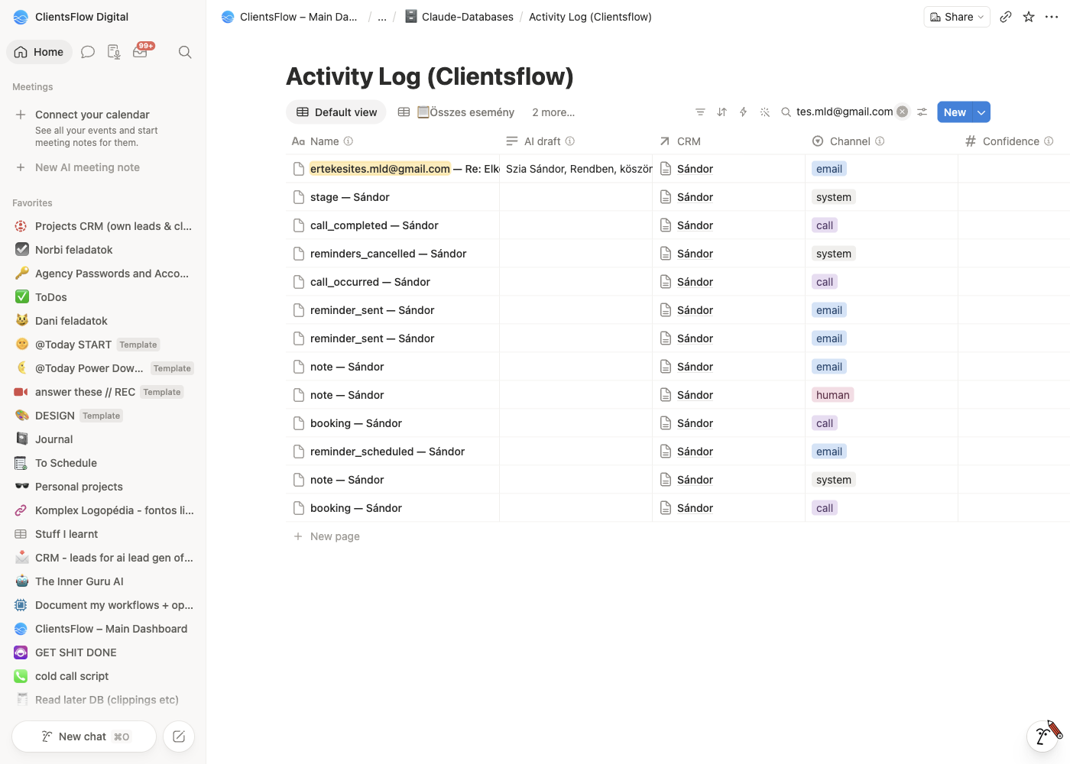Open the ClientsFlow Digital workspace switcher

click(x=71, y=17)
